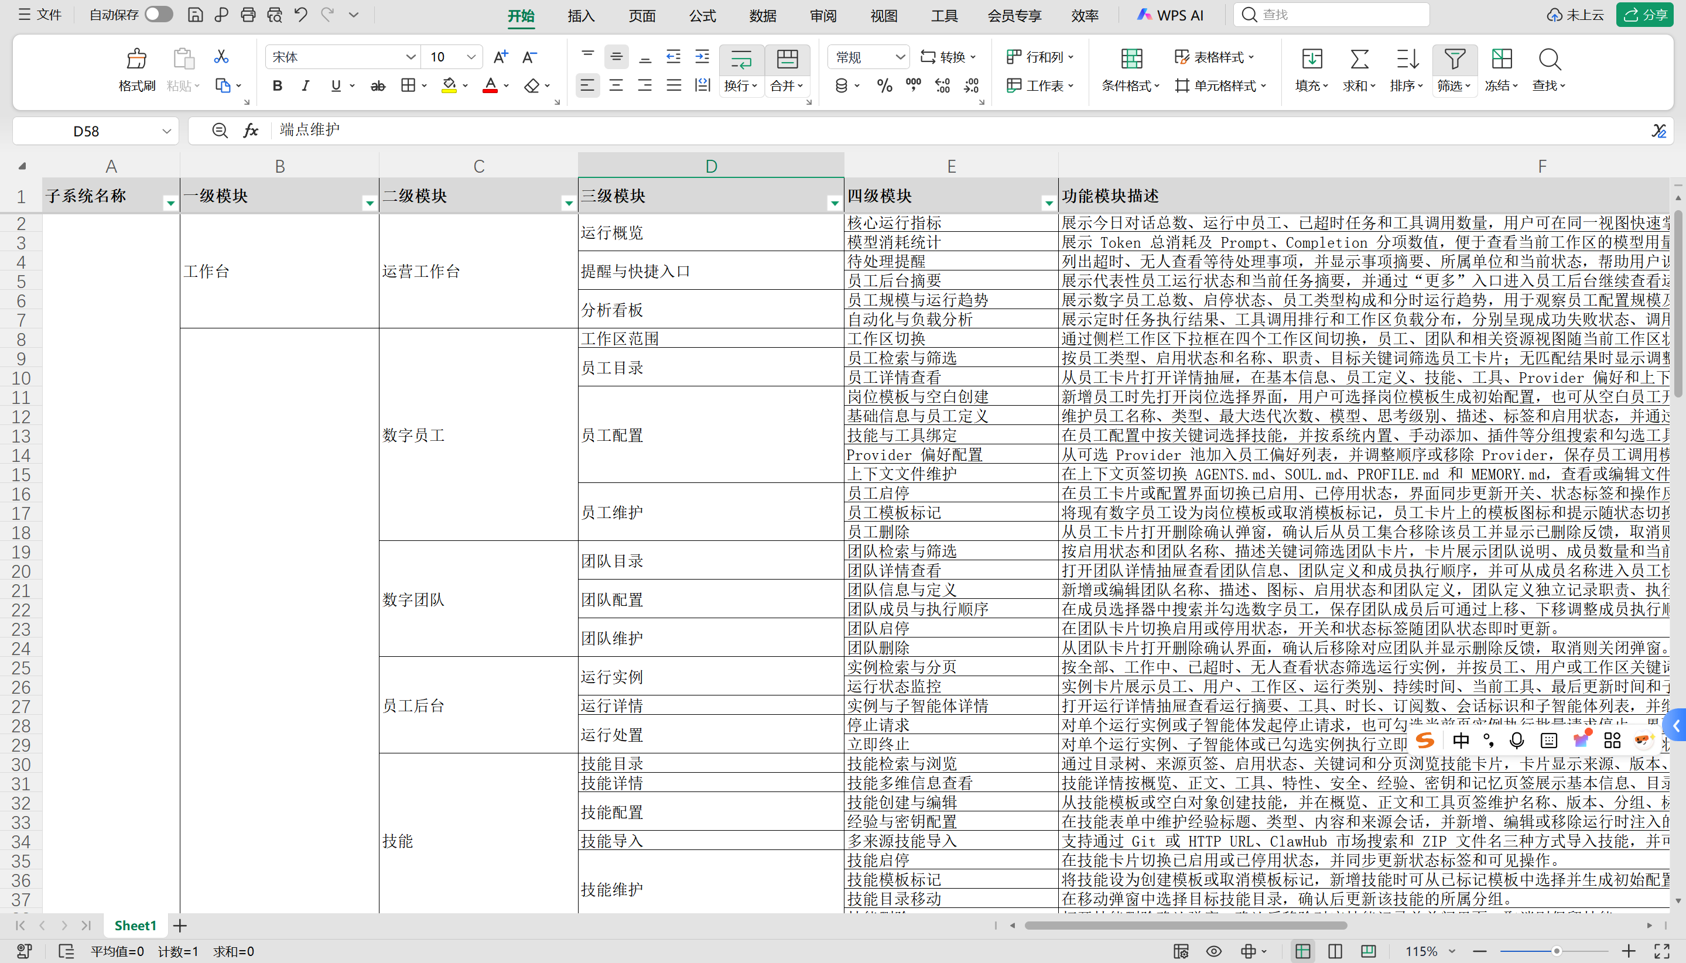The width and height of the screenshot is (1686, 963).
Task: Click the Undo arrow icon
Action: (x=301, y=15)
